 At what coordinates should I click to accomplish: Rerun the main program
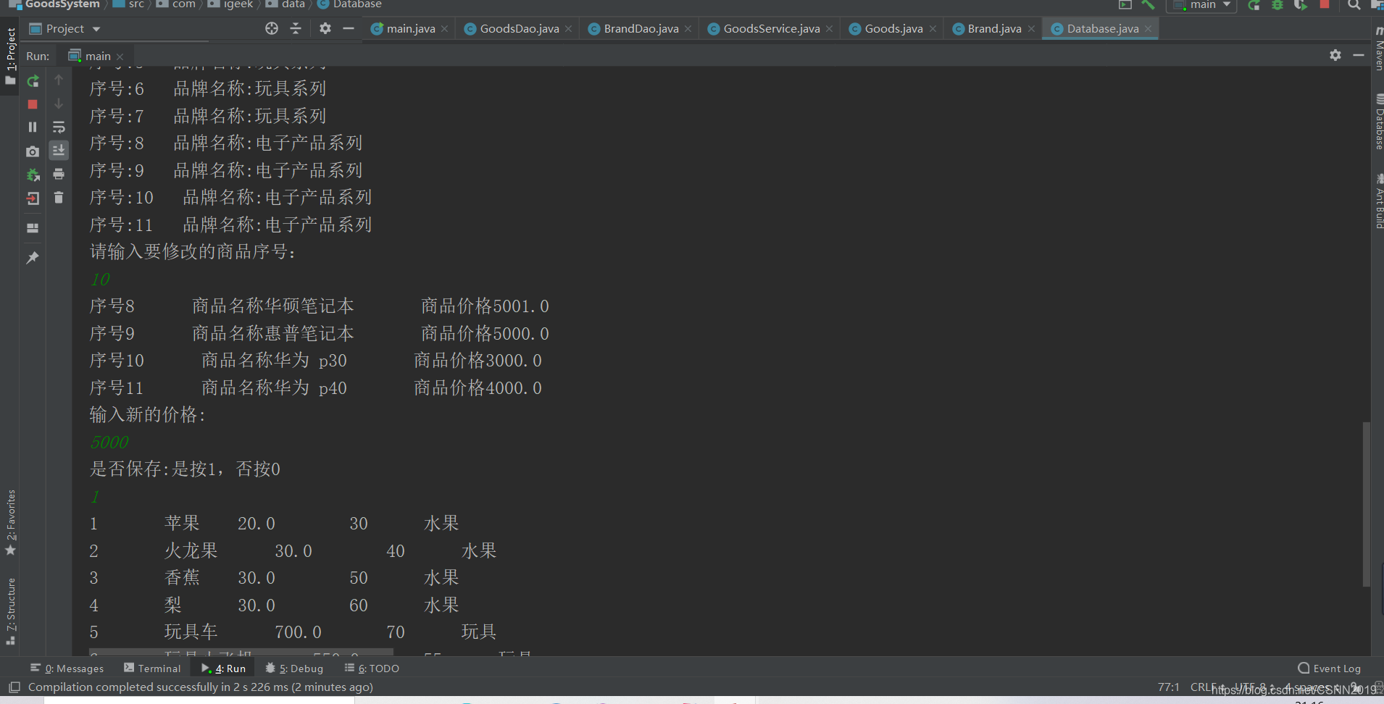tap(33, 81)
